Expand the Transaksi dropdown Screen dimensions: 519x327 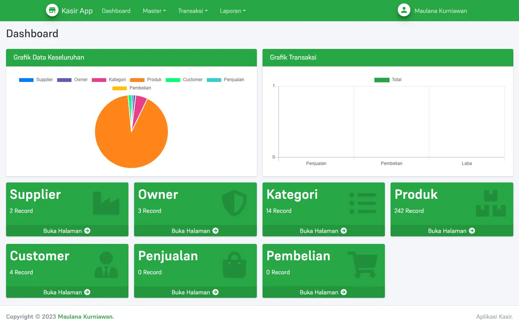click(x=193, y=11)
